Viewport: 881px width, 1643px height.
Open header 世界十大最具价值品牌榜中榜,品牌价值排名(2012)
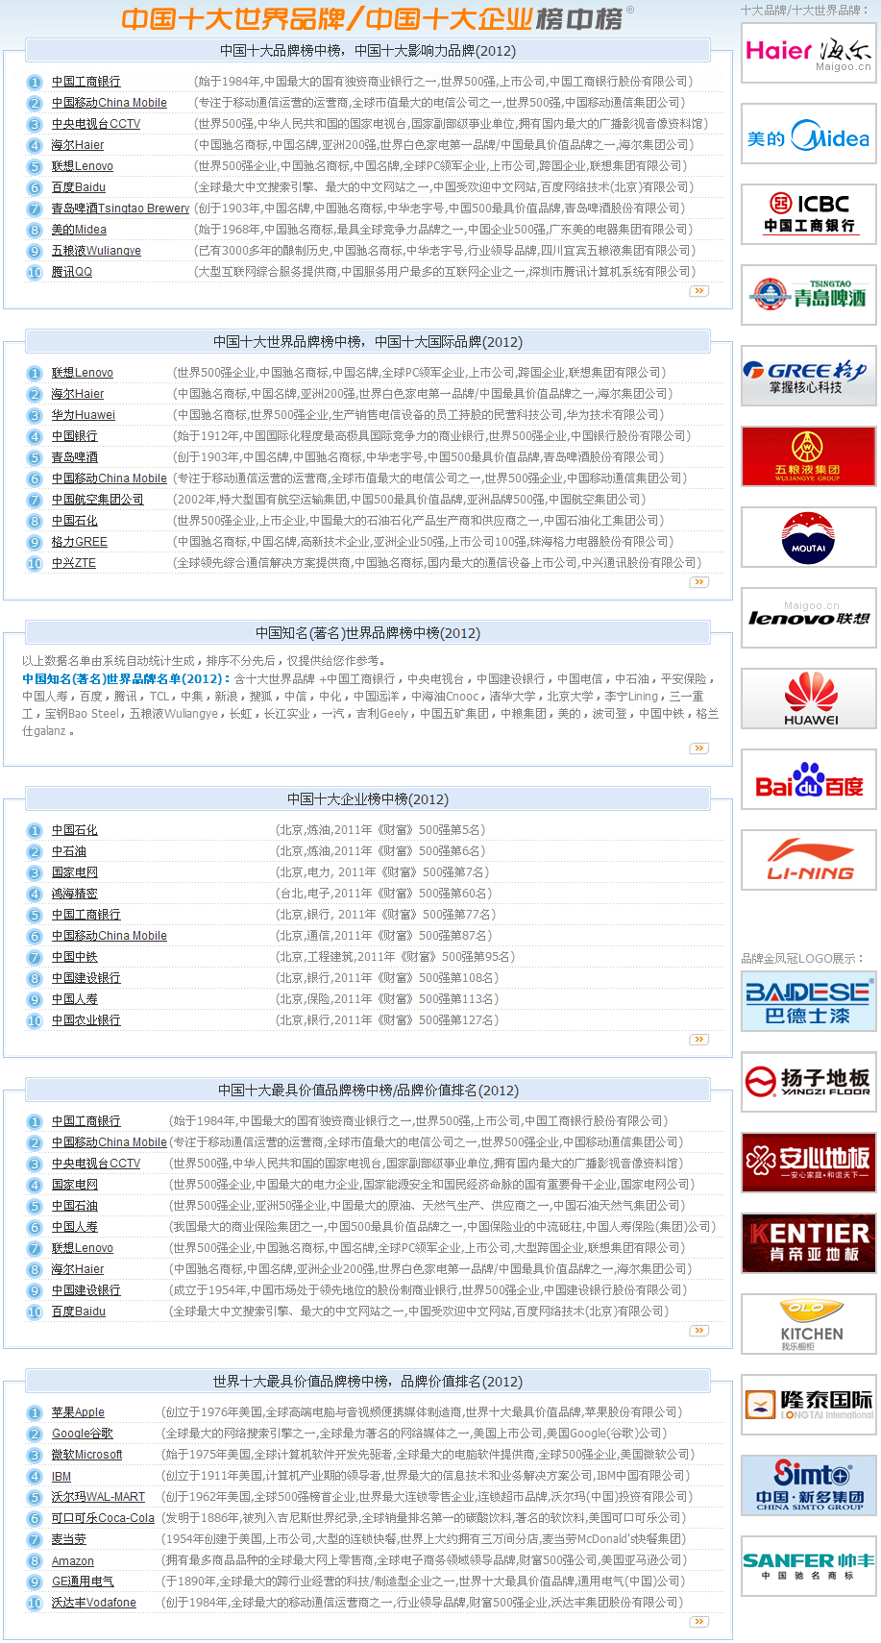pos(368,1382)
